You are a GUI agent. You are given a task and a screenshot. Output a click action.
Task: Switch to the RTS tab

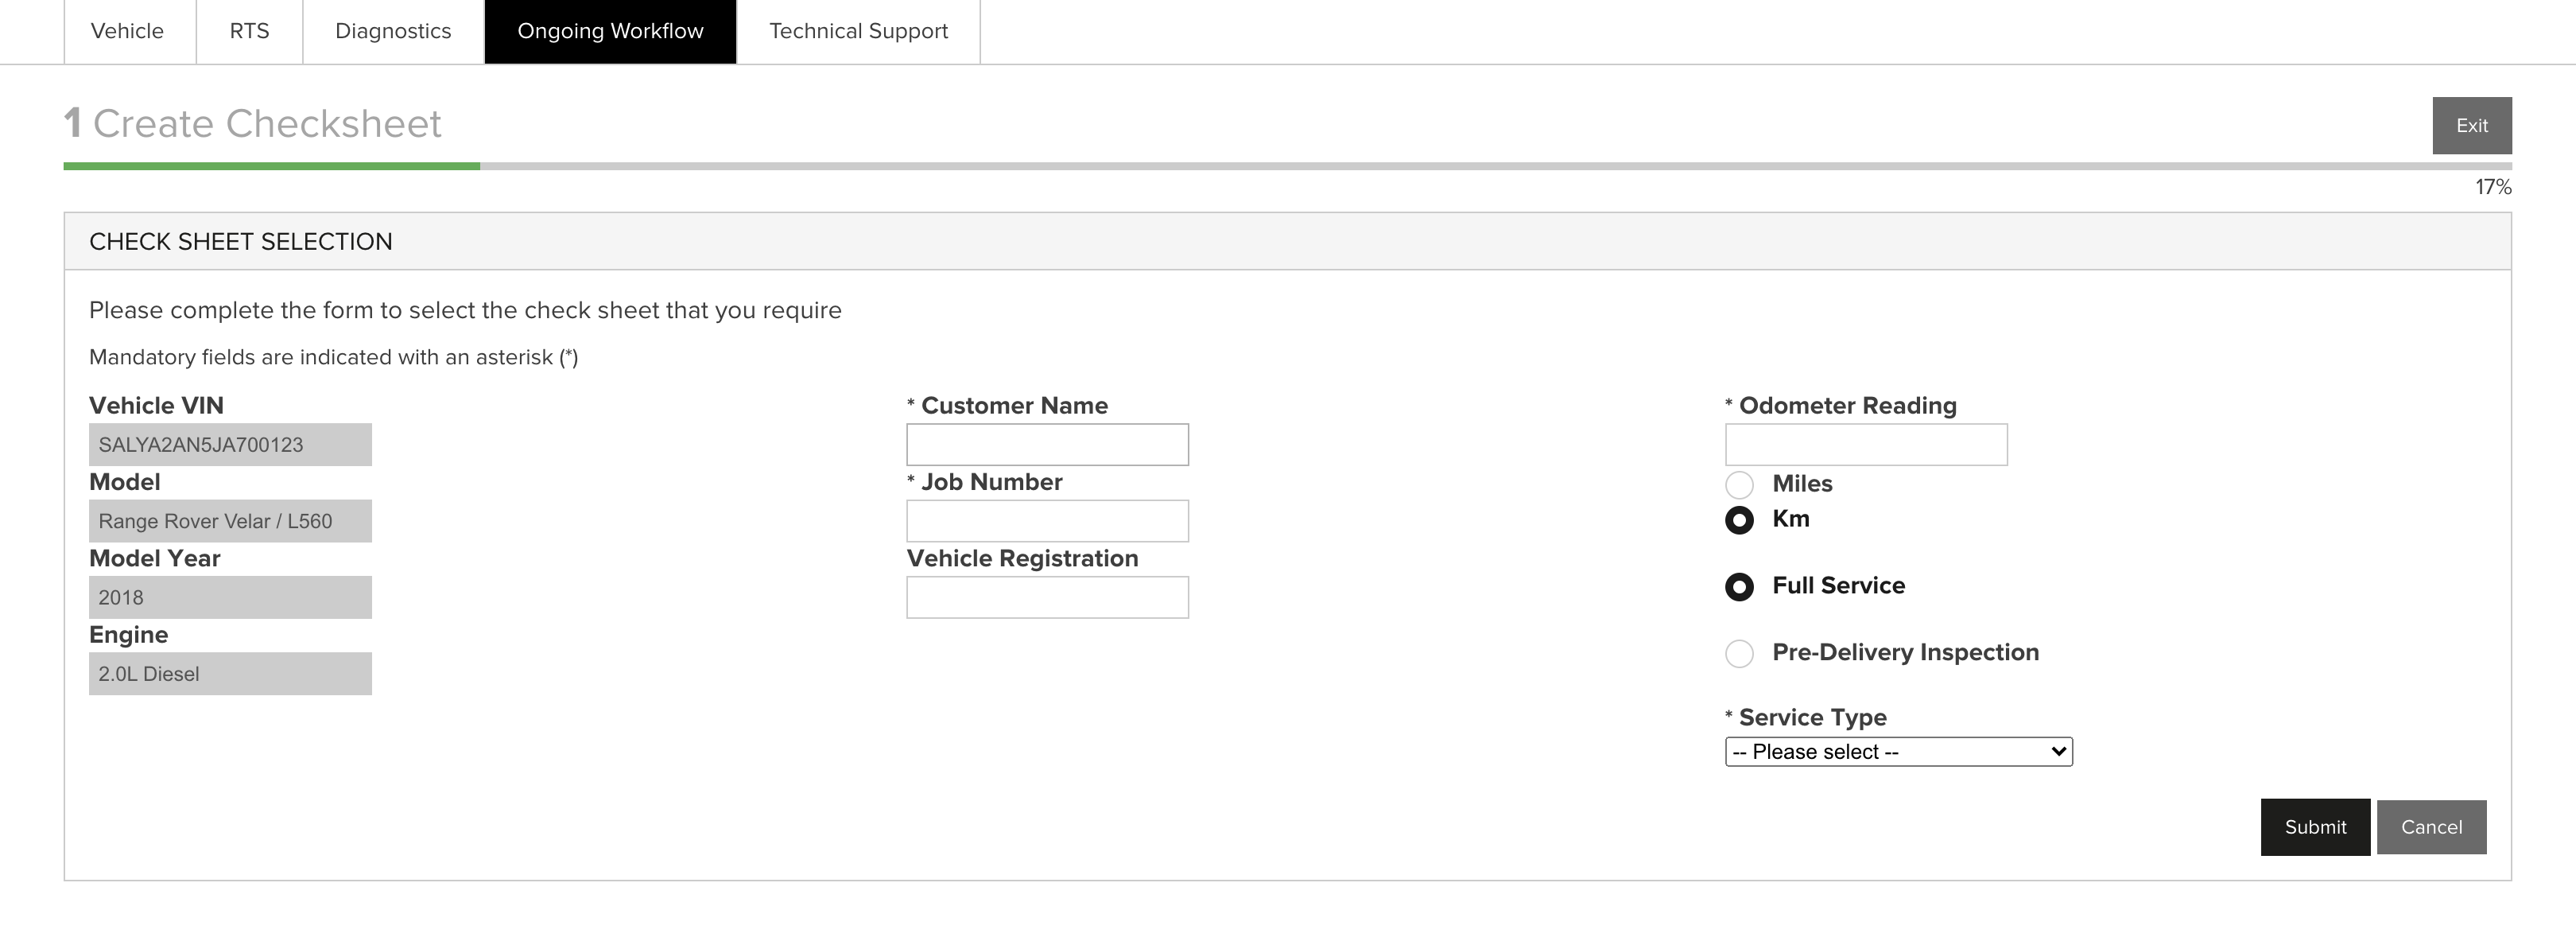(x=249, y=31)
